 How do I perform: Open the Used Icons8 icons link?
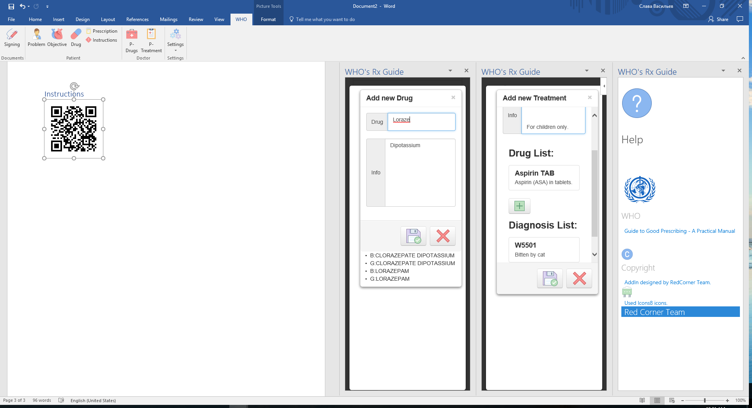[646, 303]
